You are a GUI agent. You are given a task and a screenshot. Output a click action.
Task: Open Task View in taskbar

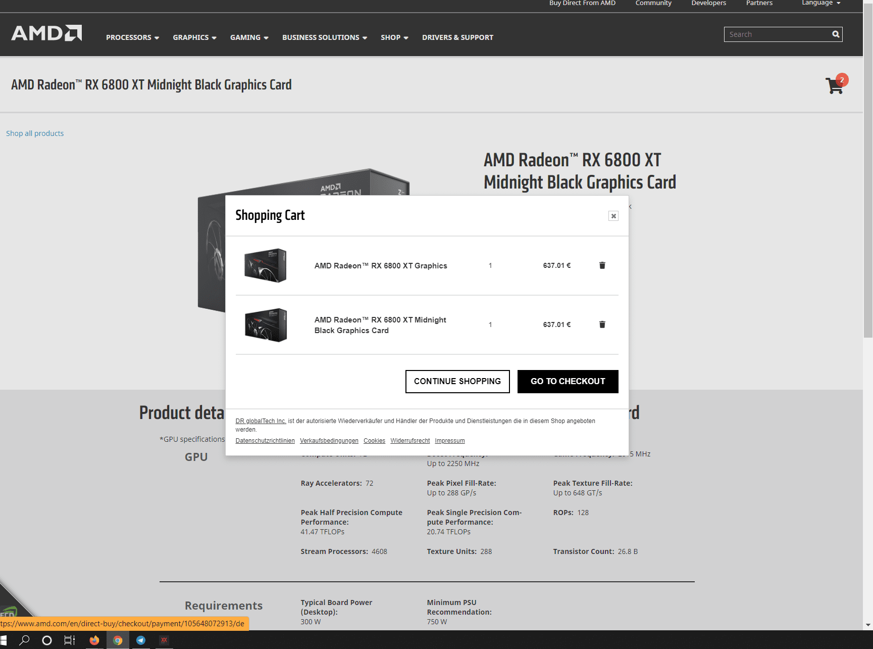pyautogui.click(x=70, y=640)
